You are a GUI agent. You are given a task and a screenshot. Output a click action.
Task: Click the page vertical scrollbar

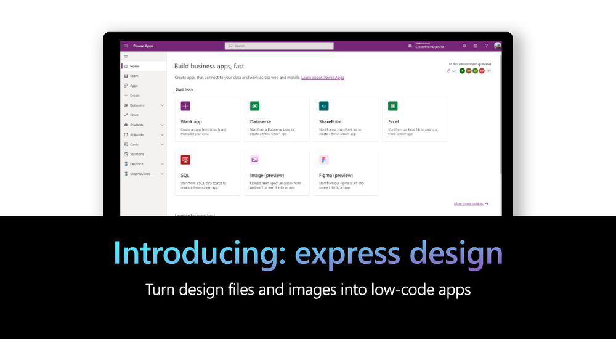pos(500,114)
